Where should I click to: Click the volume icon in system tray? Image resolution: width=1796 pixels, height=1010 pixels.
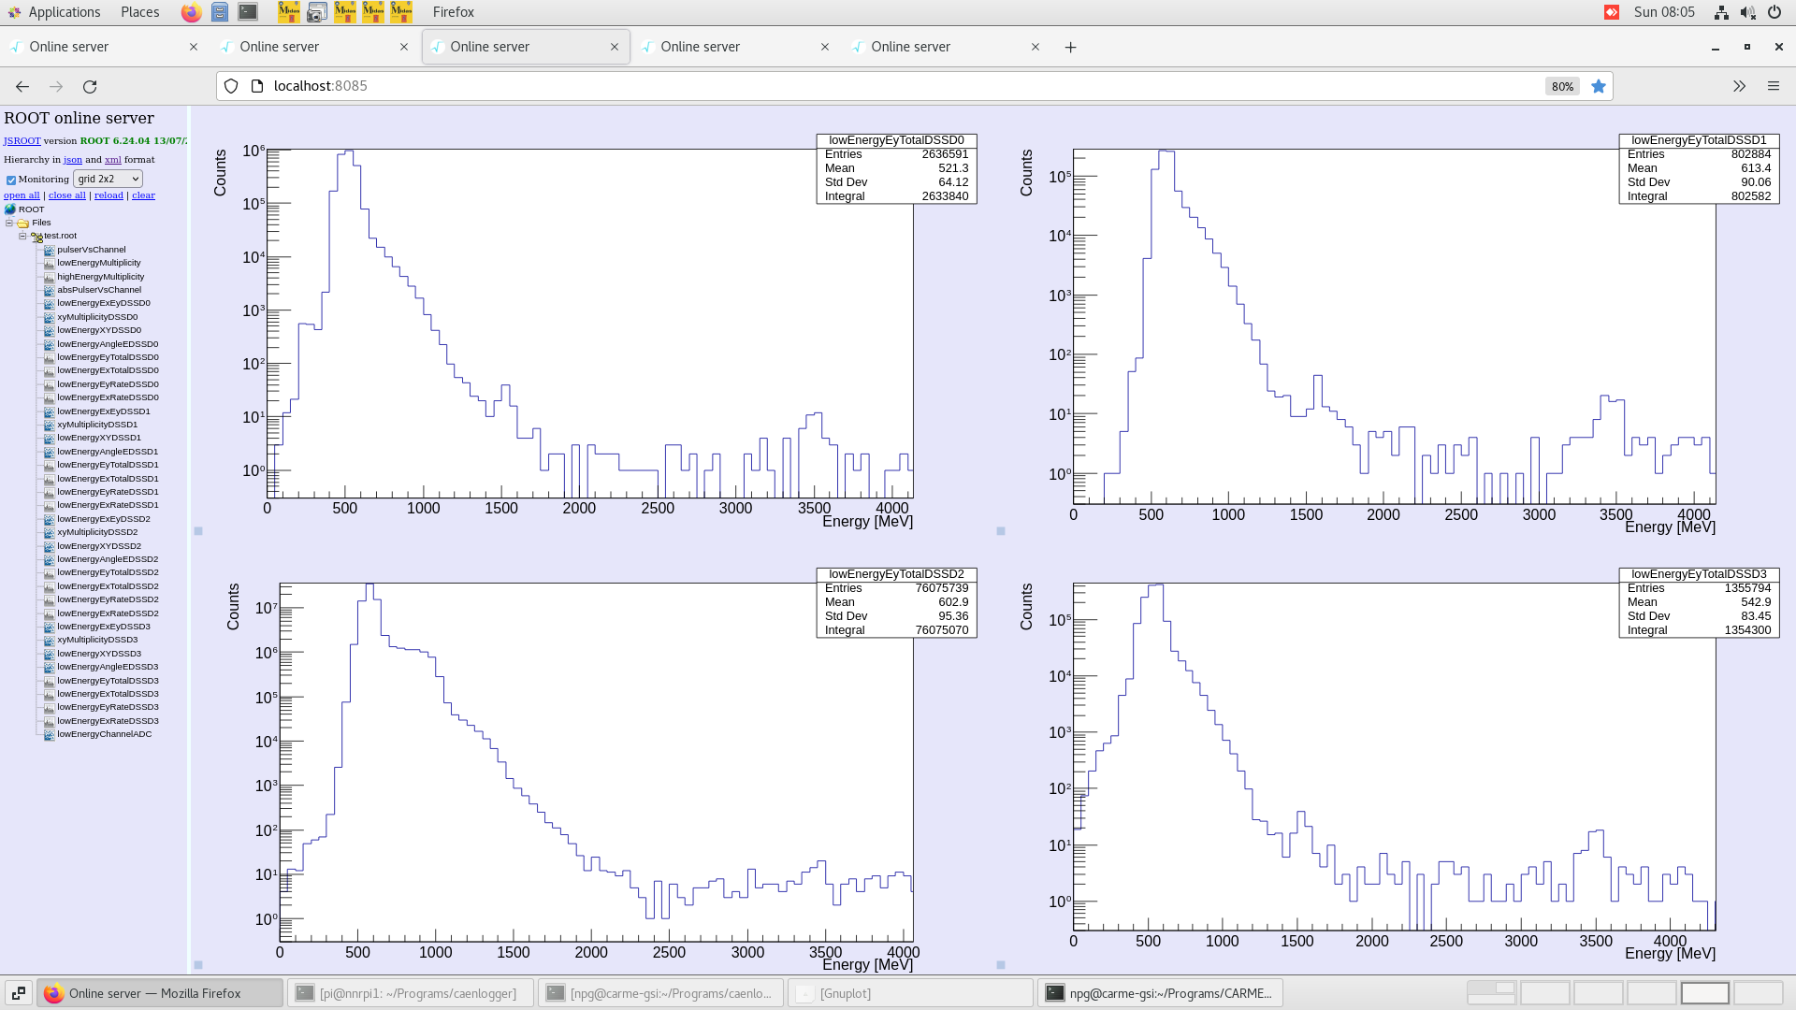[x=1747, y=12]
